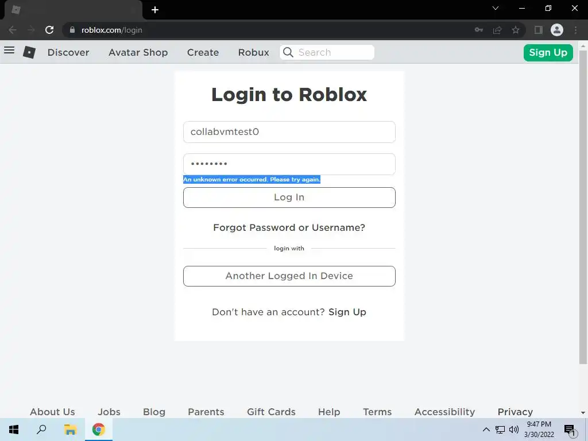Share this page icon in address bar
Image resolution: width=588 pixels, height=441 pixels.
(497, 30)
